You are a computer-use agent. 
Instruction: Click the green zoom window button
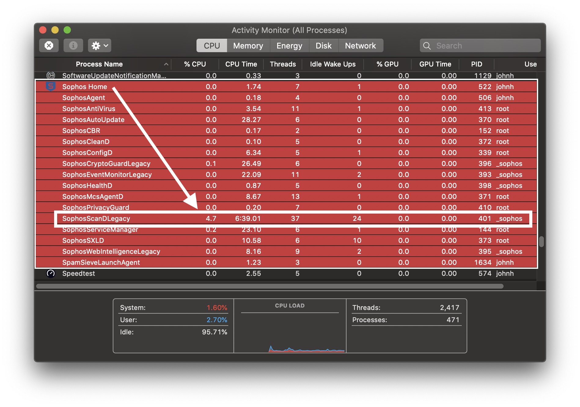pos(67,30)
